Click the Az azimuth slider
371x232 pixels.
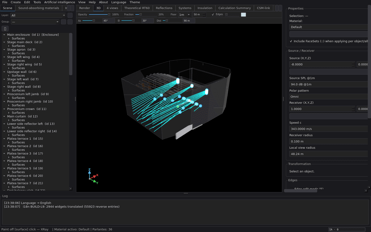[x=92, y=21]
